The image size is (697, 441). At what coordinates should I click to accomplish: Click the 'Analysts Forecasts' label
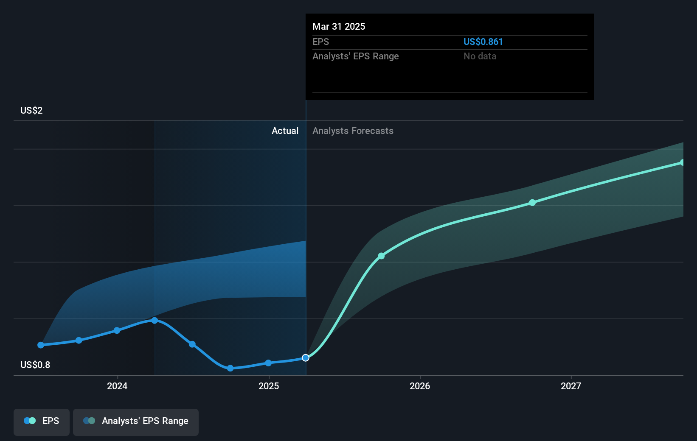click(x=353, y=131)
